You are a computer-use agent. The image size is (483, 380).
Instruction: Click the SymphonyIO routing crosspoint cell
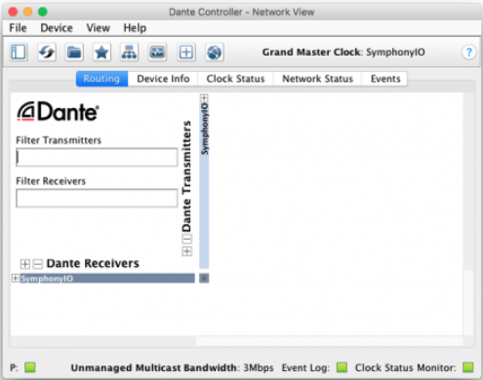(x=204, y=278)
